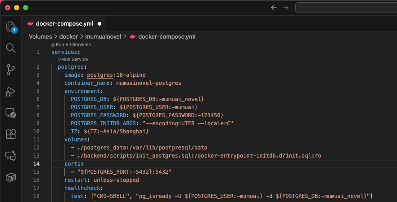Screen dimensions: 397x202
Task: Click the unsaved dot on docker-compose.yml tab
Action: pos(99,24)
